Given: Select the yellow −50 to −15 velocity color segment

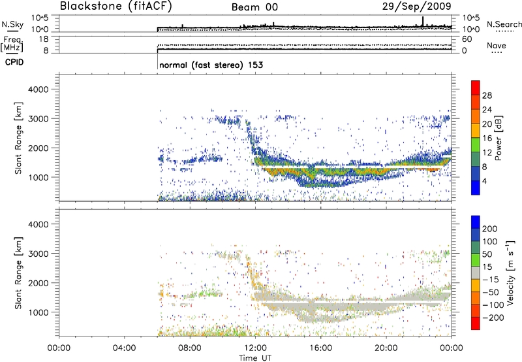Looking at the screenshot, I should pyautogui.click(x=476, y=286).
